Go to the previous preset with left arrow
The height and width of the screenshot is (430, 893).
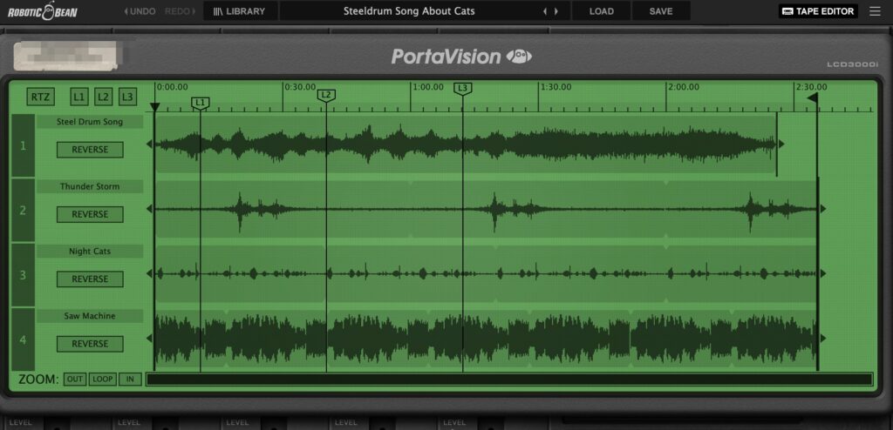(x=546, y=11)
